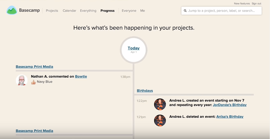Go to the Projects nav item
Image resolution: width=270 pixels, height=139 pixels.
pyautogui.click(x=52, y=11)
